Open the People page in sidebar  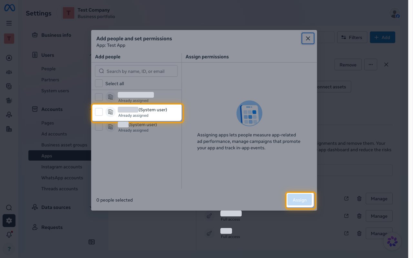tap(48, 69)
